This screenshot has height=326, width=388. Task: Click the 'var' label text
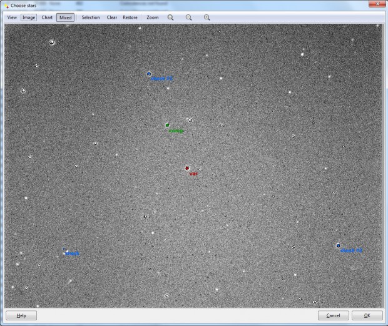(x=193, y=174)
